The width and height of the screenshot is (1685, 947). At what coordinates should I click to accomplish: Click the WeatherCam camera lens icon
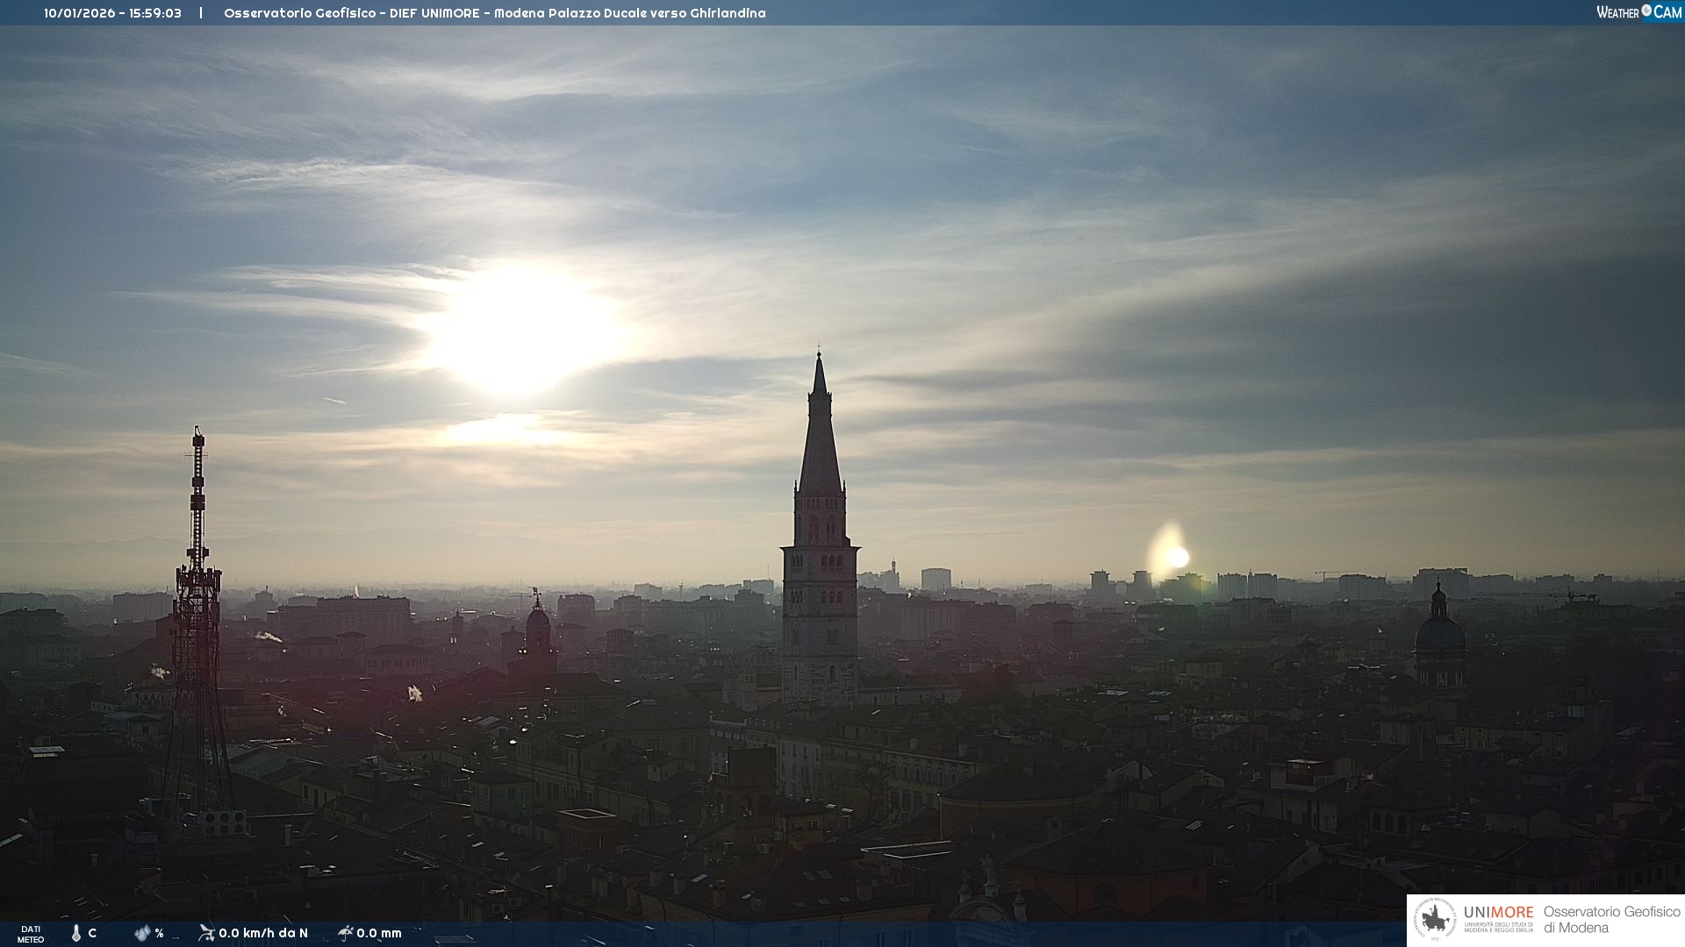pos(1646,11)
